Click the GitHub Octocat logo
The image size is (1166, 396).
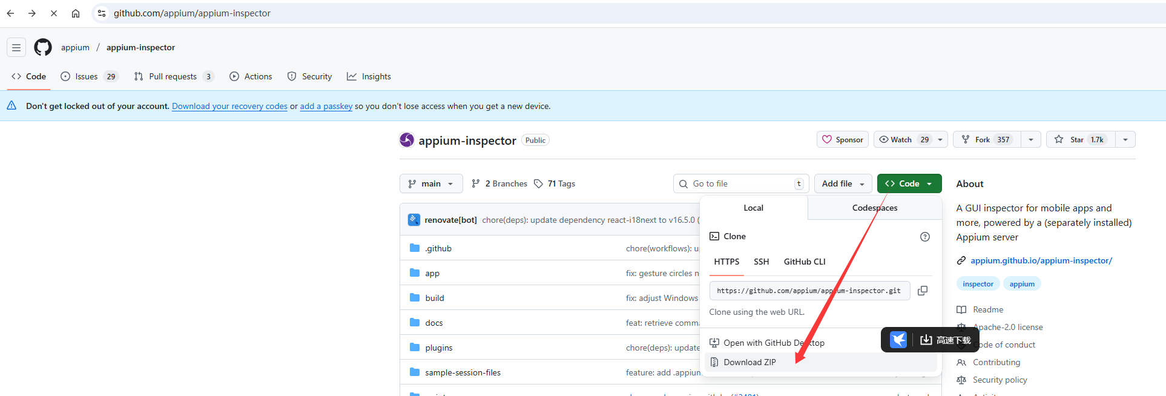tap(43, 47)
